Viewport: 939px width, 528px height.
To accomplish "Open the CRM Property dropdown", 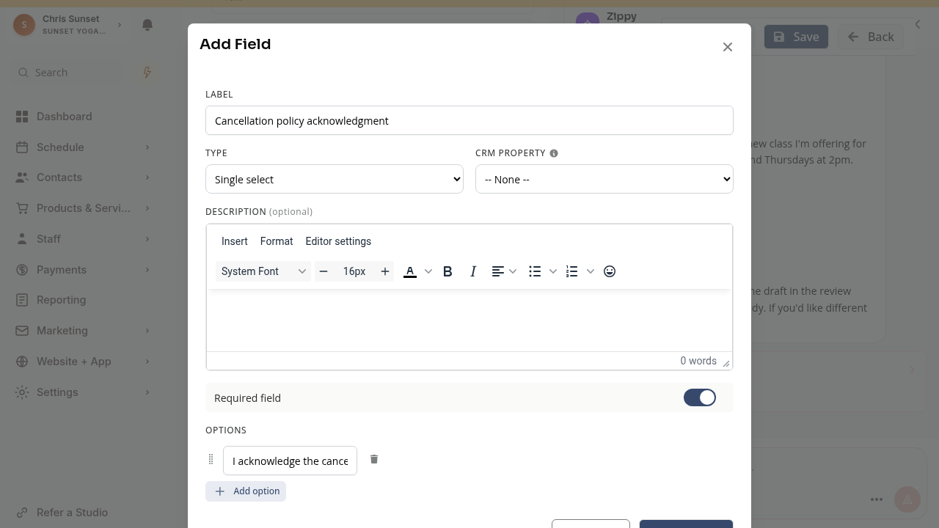I will pyautogui.click(x=604, y=179).
